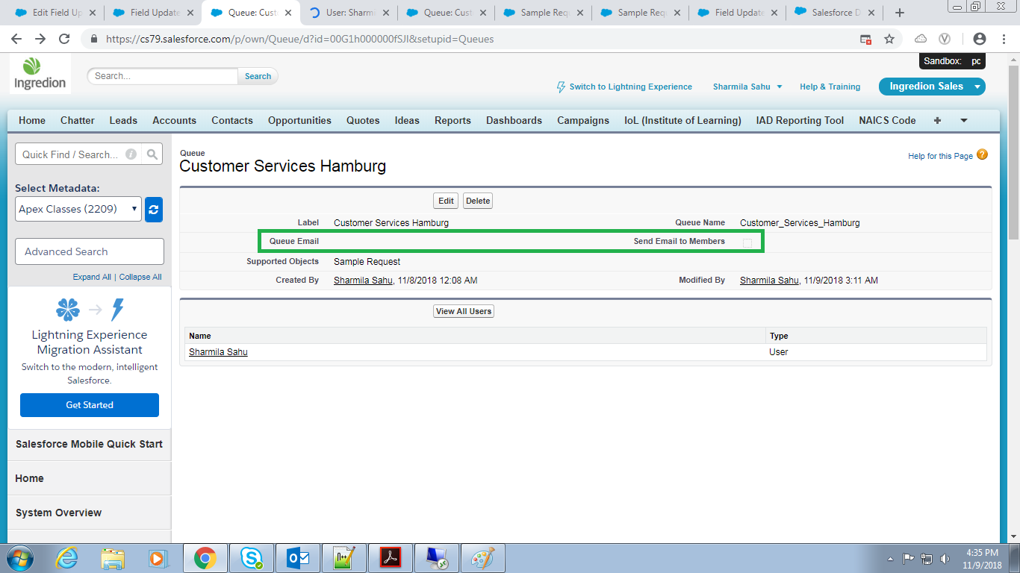Click the Quick Find / Search field
This screenshot has height=573, width=1020.
[x=78, y=154]
